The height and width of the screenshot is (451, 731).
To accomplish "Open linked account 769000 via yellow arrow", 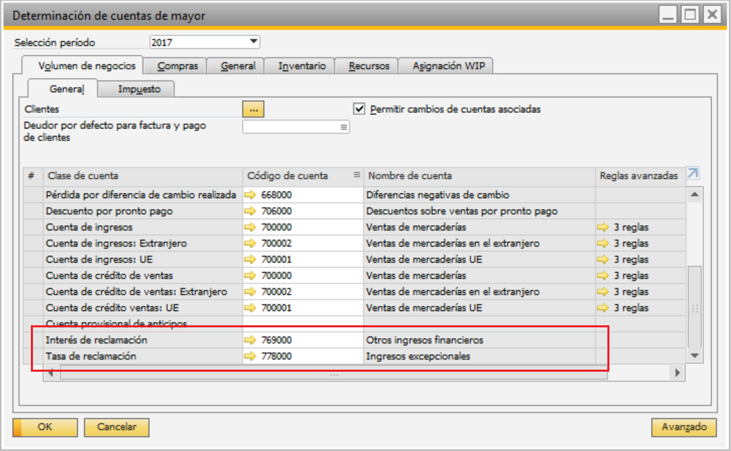I will click(251, 340).
